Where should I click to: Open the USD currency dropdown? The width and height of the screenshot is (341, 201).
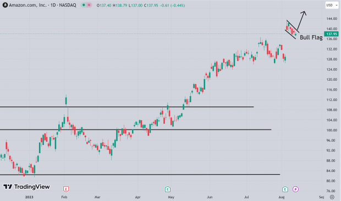(x=332, y=5)
